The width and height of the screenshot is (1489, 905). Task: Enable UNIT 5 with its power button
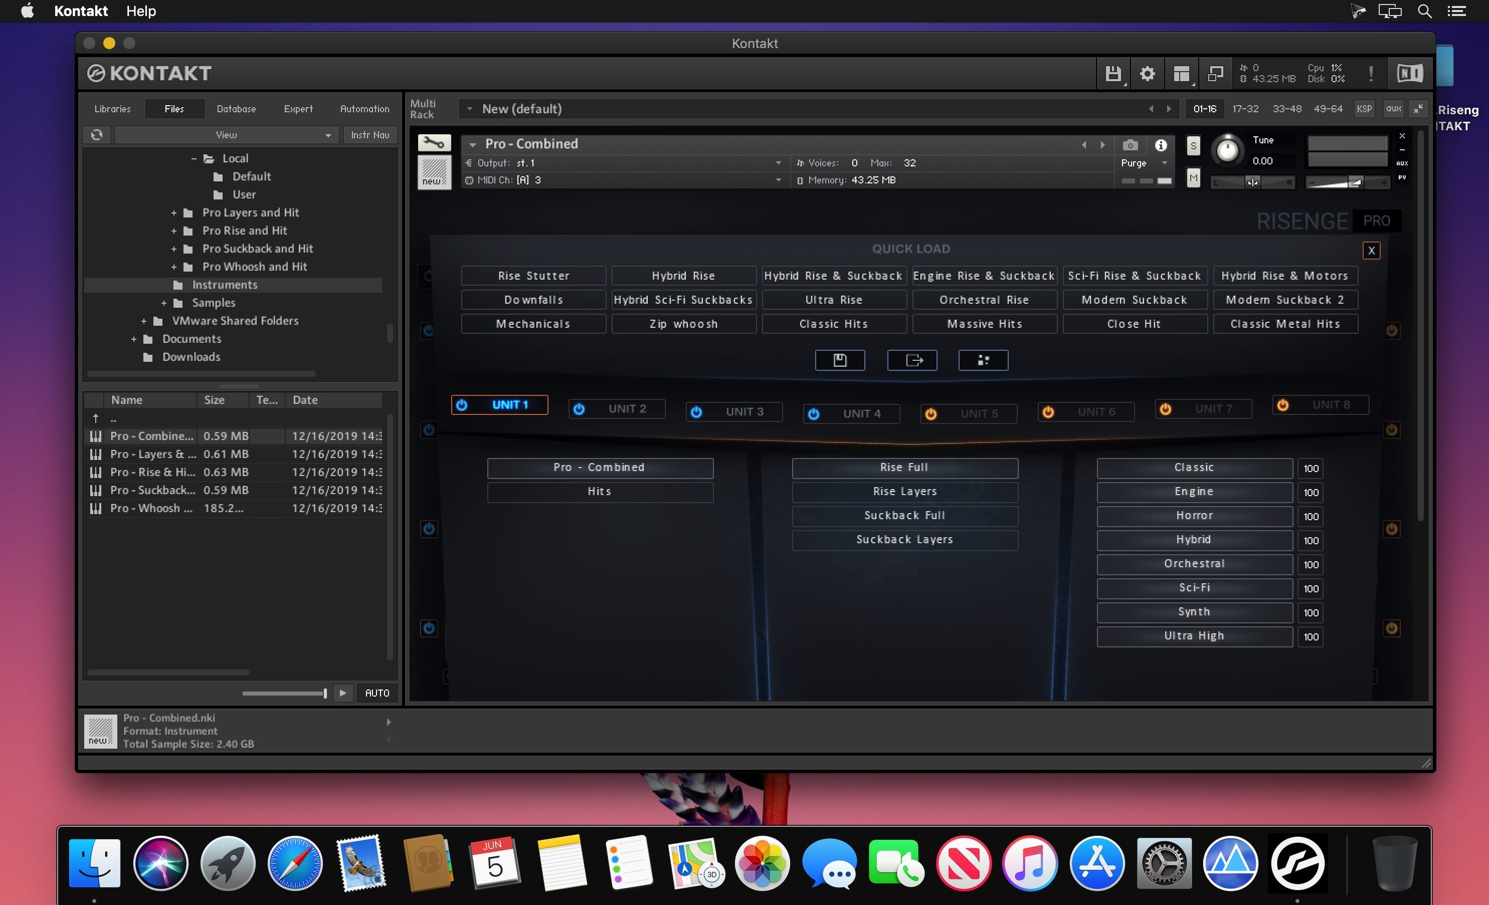point(930,414)
